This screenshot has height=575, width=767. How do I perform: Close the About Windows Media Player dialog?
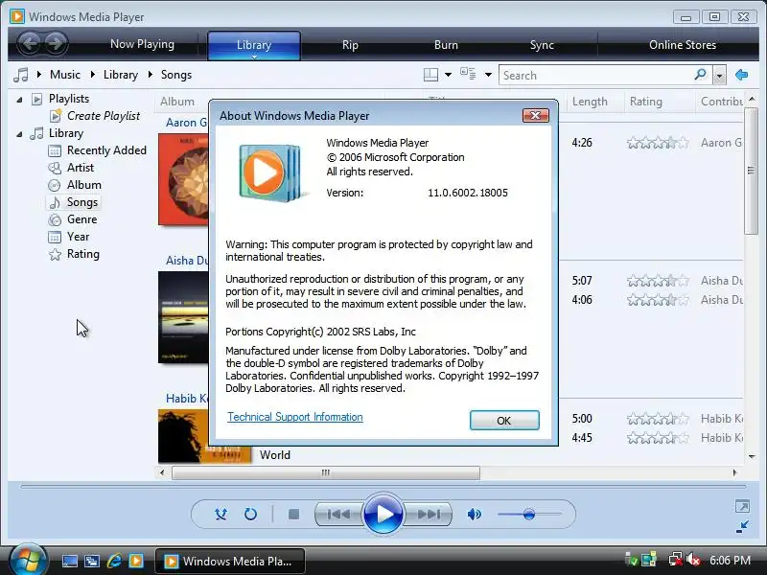(536, 115)
